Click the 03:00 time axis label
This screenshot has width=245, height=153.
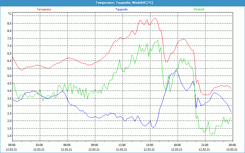[40, 145]
